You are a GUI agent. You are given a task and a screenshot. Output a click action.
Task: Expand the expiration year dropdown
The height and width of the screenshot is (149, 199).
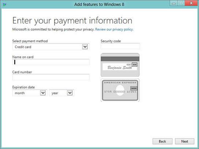point(70,93)
